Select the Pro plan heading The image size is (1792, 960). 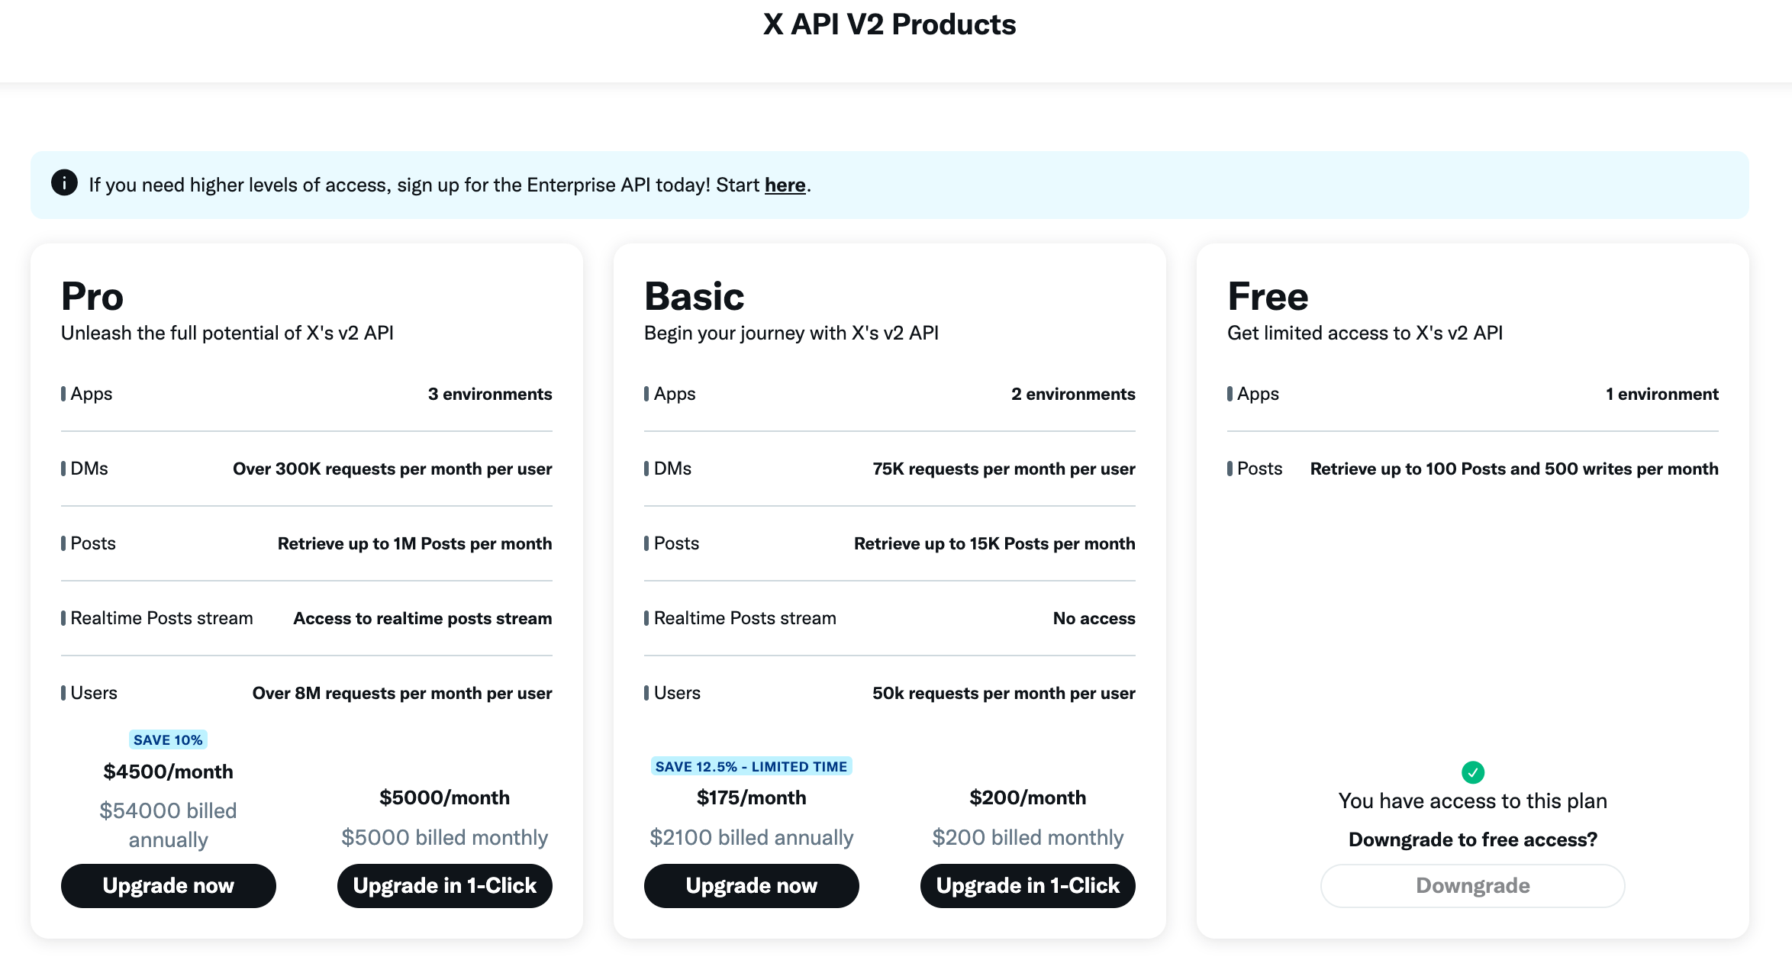pyautogui.click(x=92, y=296)
